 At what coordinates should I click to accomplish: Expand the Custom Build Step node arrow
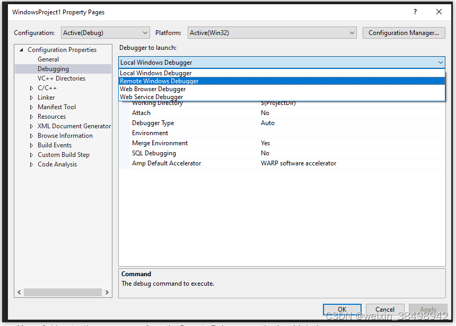coord(31,155)
